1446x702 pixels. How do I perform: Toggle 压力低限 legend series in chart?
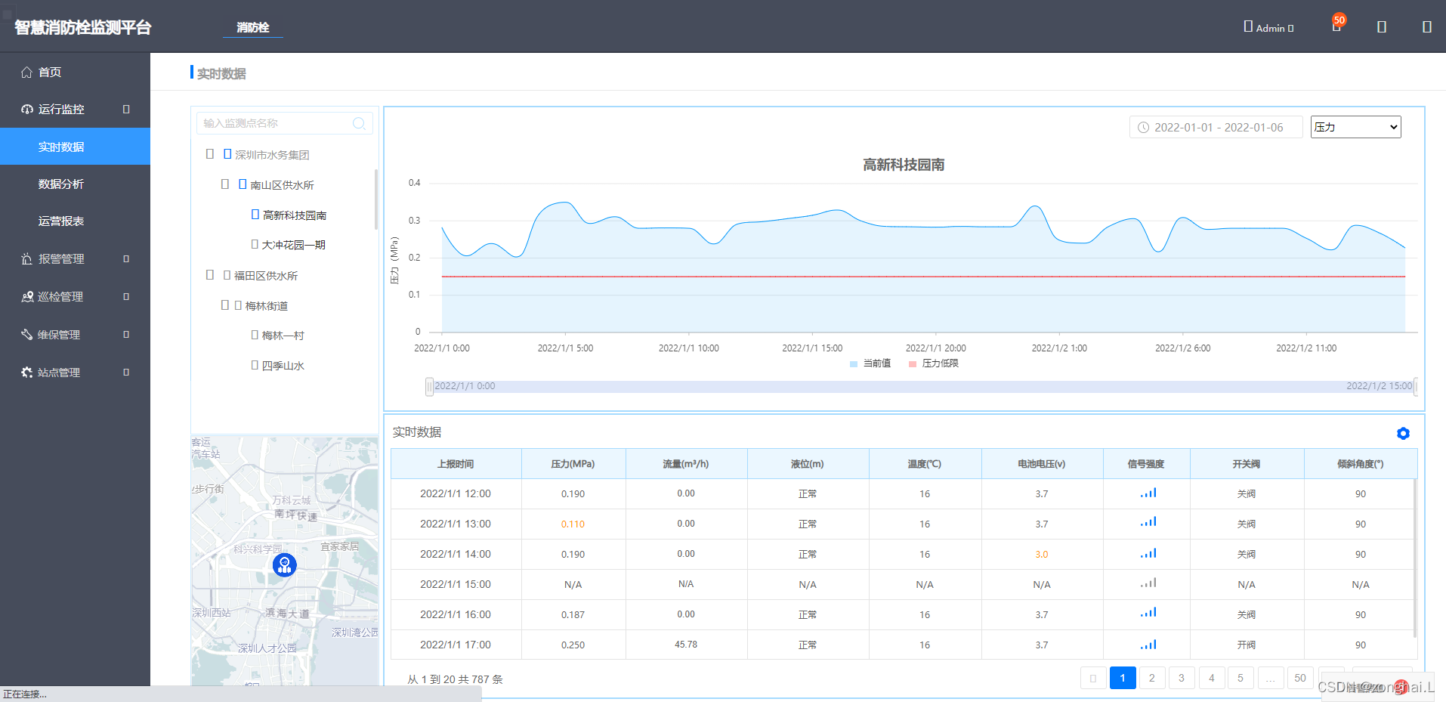tap(934, 363)
